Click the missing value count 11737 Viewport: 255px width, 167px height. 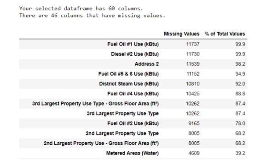coord(193,44)
